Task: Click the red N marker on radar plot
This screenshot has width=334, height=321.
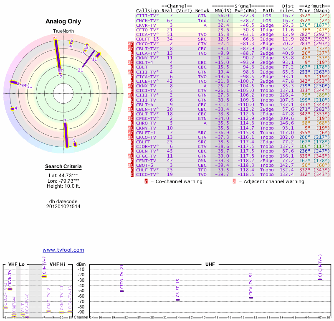Action: click(x=55, y=39)
